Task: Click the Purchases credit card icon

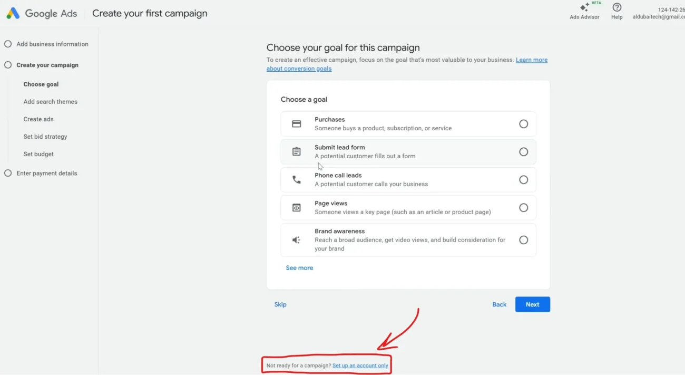Action: tap(297, 124)
